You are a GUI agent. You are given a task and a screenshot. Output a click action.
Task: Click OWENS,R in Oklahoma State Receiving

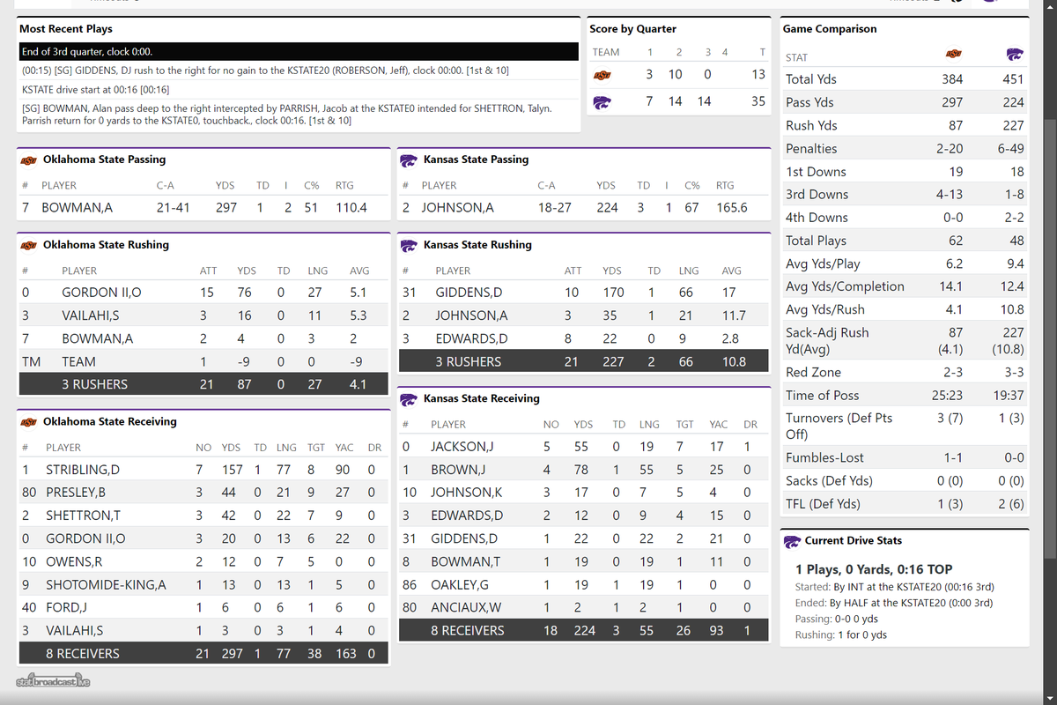click(x=74, y=561)
